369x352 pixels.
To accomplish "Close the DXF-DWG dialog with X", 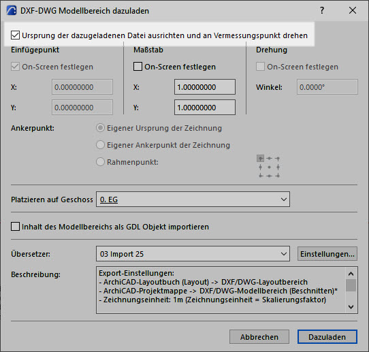I will (352, 10).
